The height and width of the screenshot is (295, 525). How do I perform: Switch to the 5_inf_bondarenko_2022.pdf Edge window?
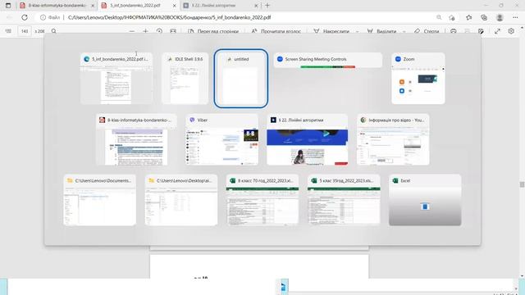116,79
